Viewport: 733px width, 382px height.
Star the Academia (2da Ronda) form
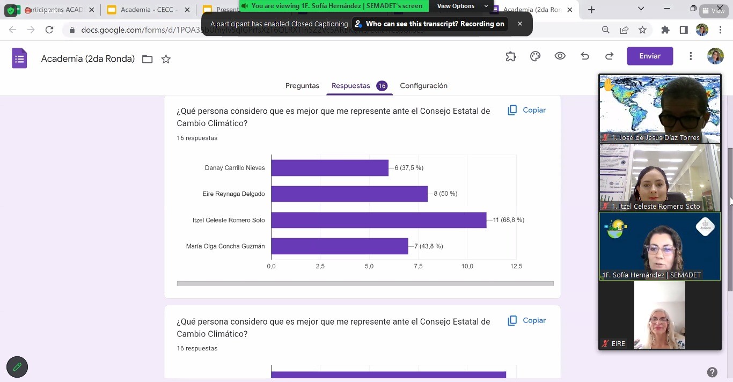point(166,59)
